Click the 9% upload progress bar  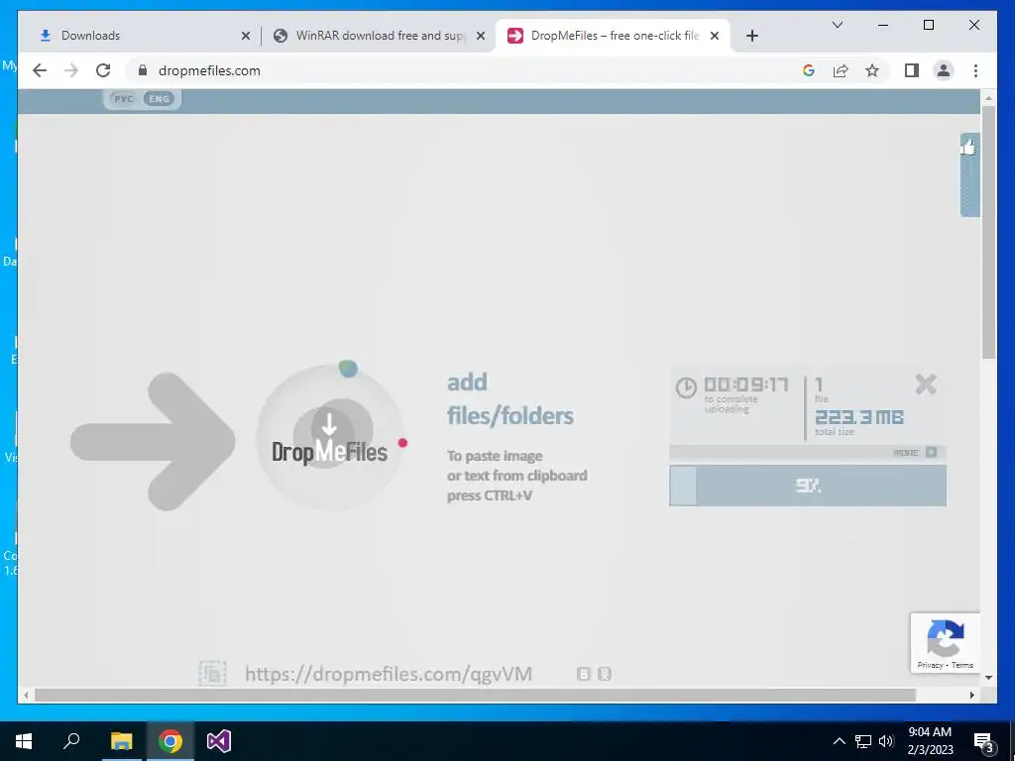[807, 486]
